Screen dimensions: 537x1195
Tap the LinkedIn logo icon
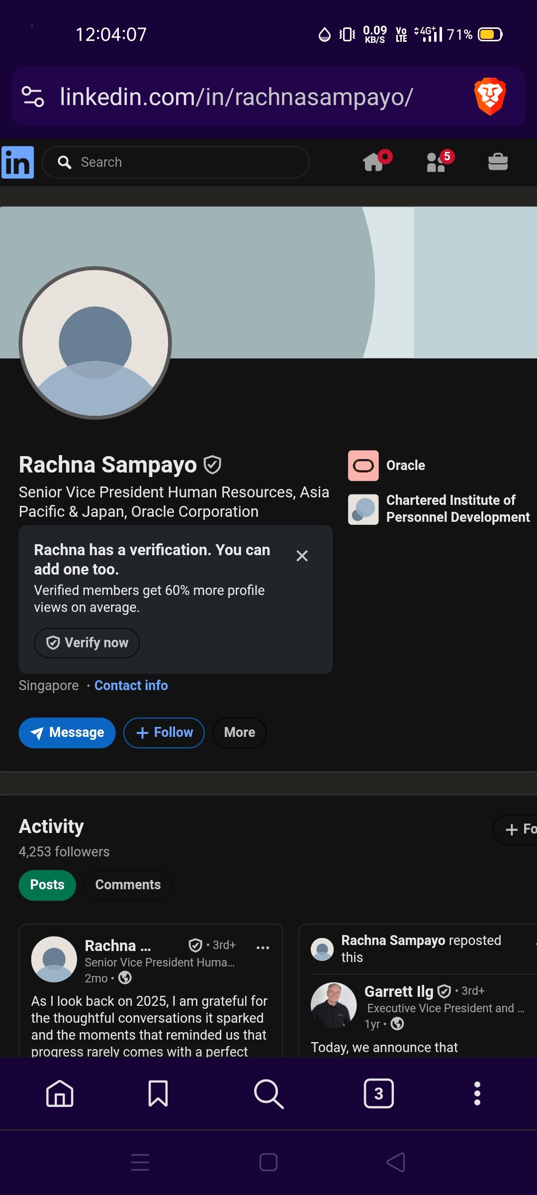coord(18,162)
